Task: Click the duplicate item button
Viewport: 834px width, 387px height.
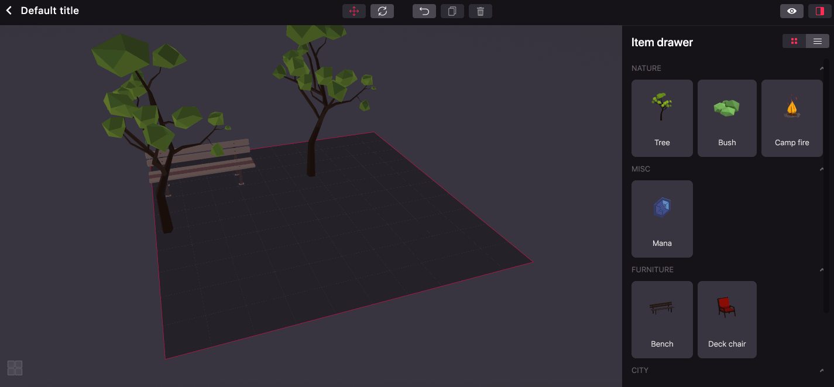Action: (452, 11)
